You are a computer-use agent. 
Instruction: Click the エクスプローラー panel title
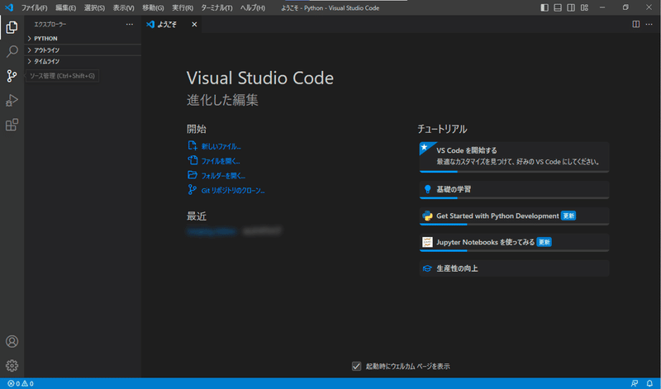(50, 25)
